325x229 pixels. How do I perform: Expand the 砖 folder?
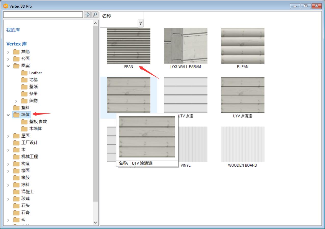pos(8,220)
